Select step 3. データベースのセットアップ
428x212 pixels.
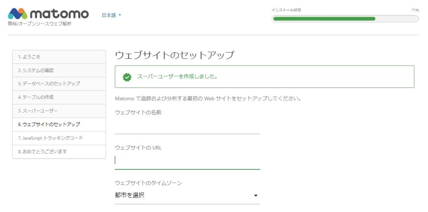click(x=59, y=83)
